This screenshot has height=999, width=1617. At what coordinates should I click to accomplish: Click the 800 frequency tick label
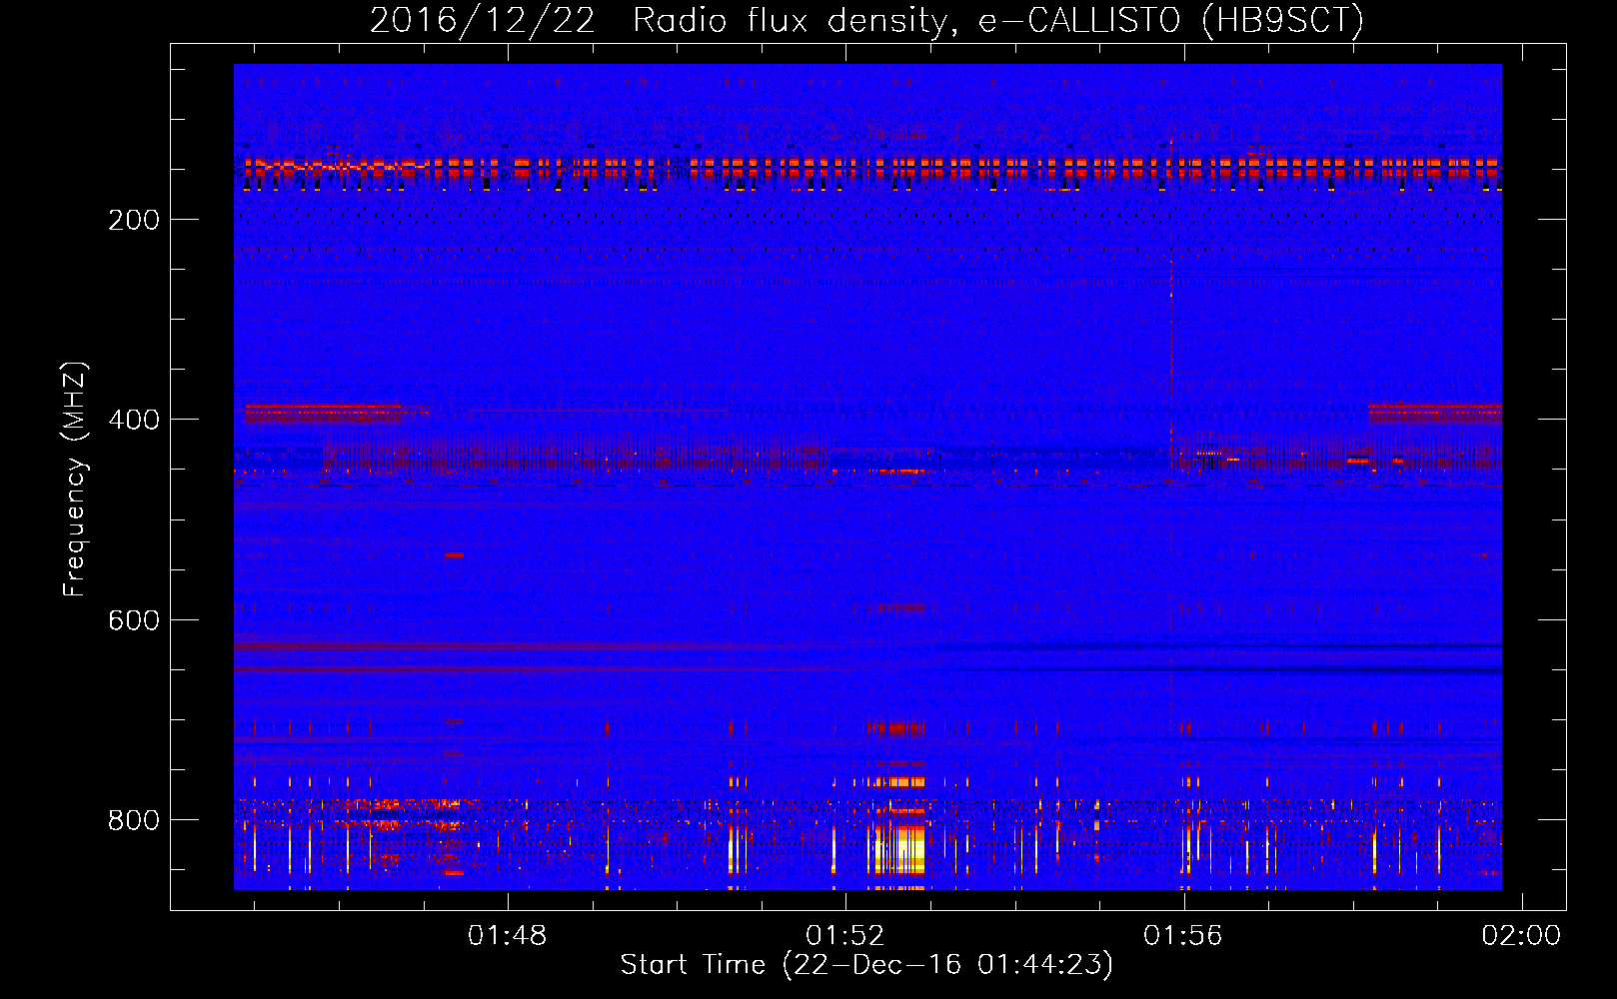134,820
